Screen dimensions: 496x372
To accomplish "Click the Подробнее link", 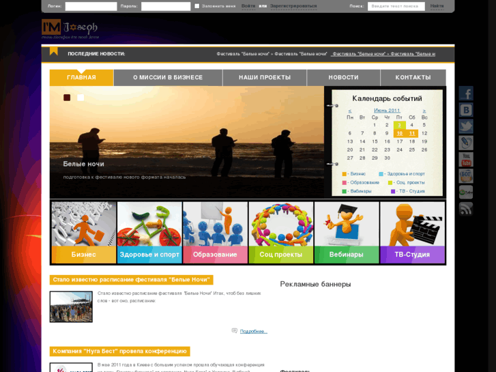I will tap(254, 332).
